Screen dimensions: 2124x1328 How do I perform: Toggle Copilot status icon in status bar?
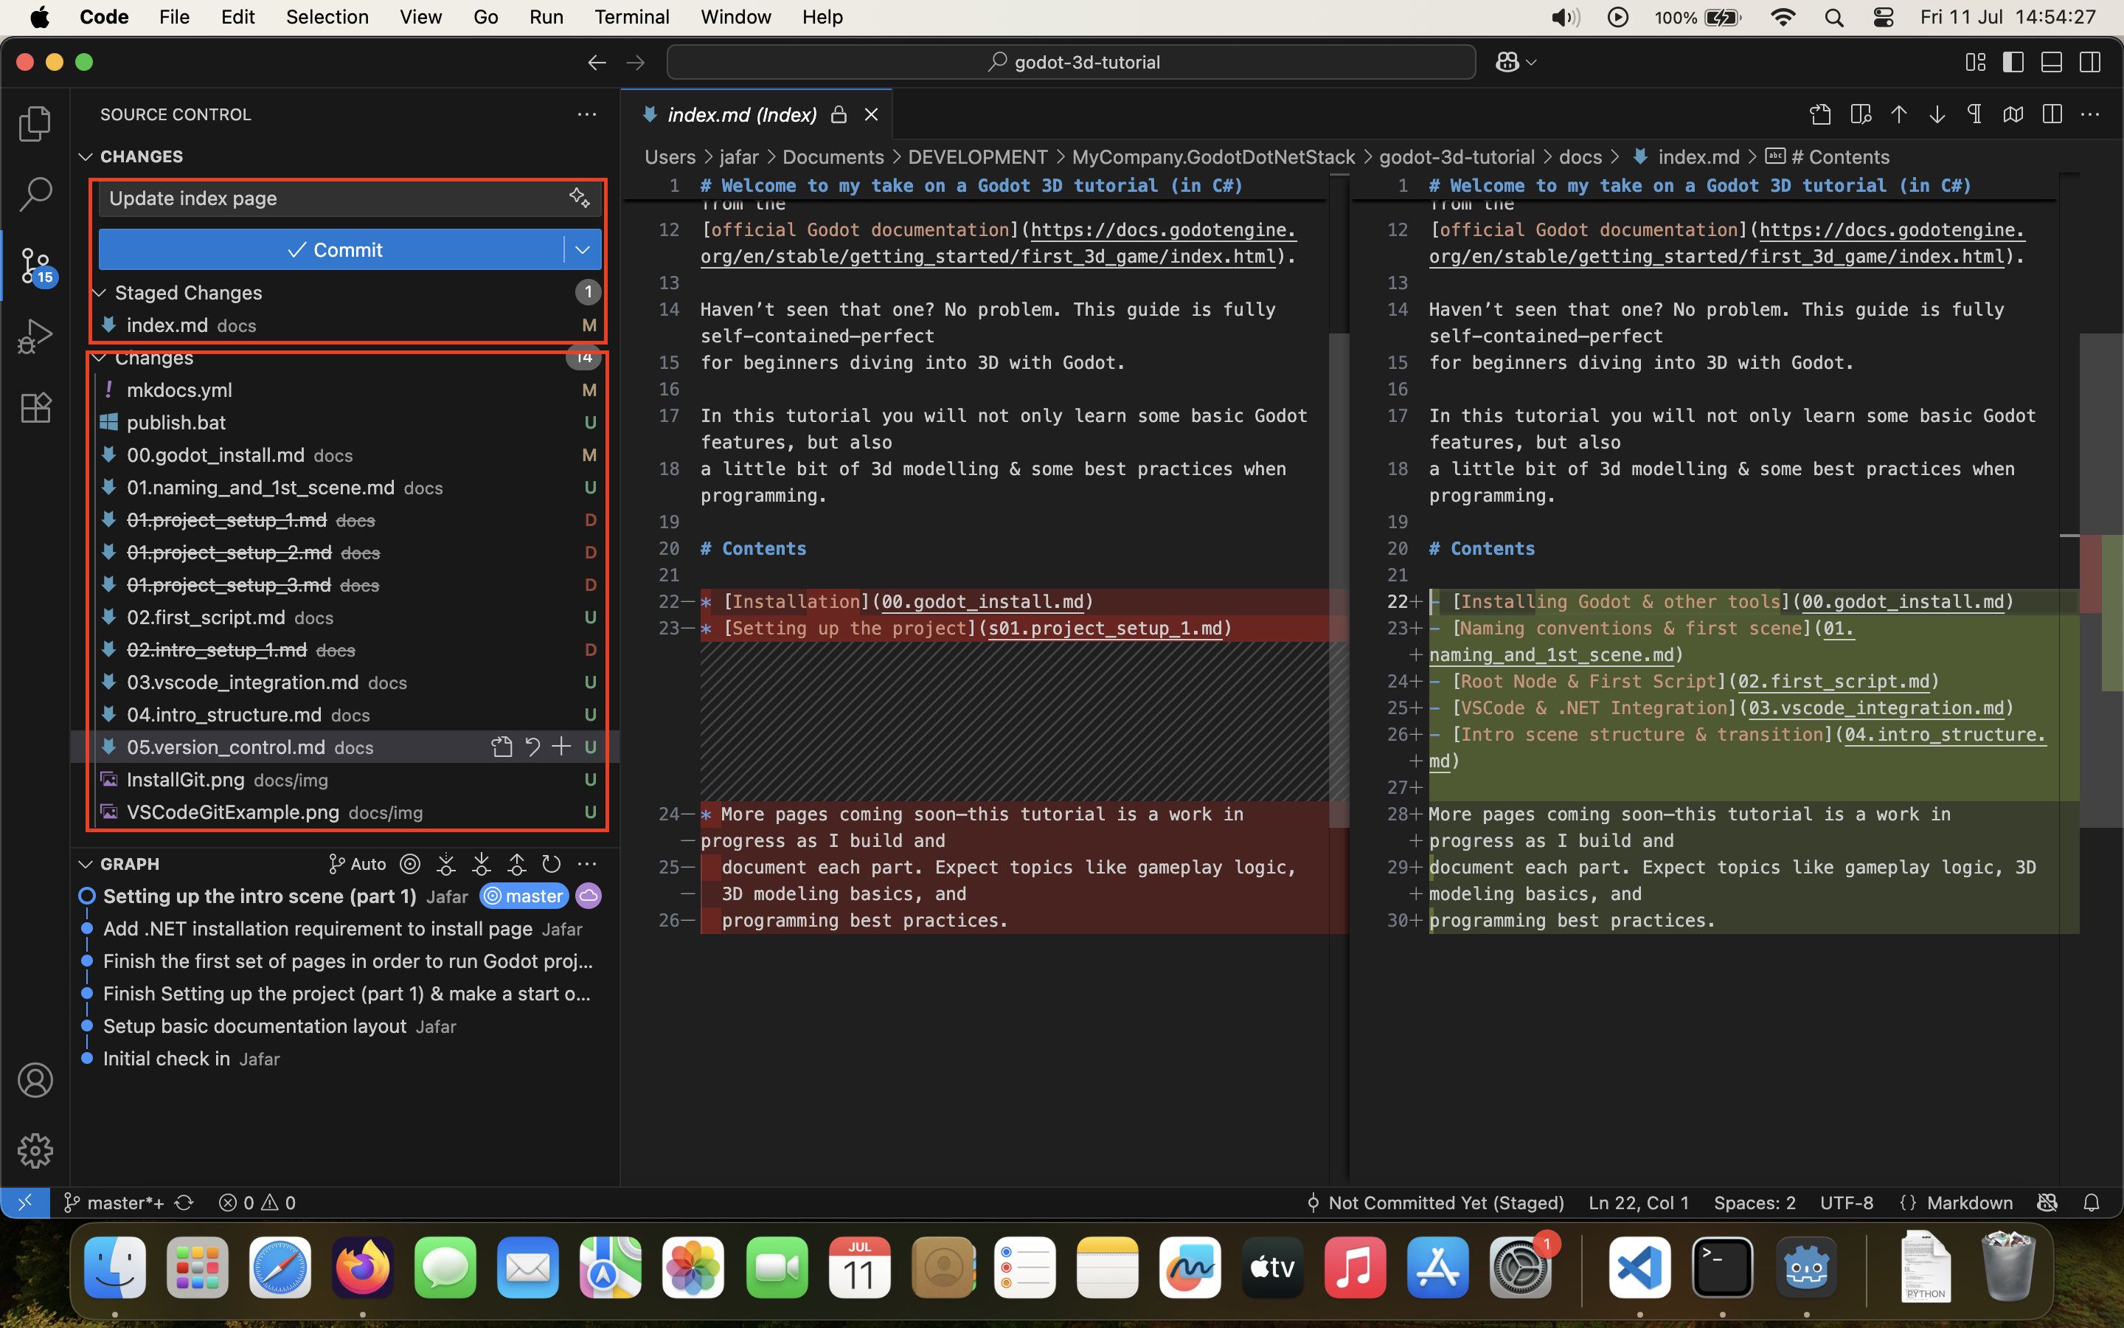[2047, 1203]
